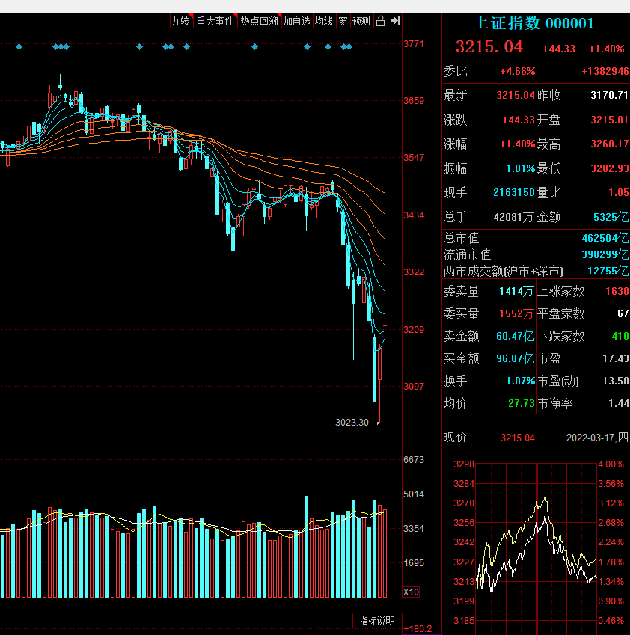Click the 市盈 value 17.43
630x635 pixels.
(x=616, y=358)
